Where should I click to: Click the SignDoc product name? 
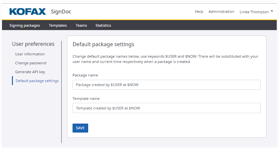(x=61, y=12)
